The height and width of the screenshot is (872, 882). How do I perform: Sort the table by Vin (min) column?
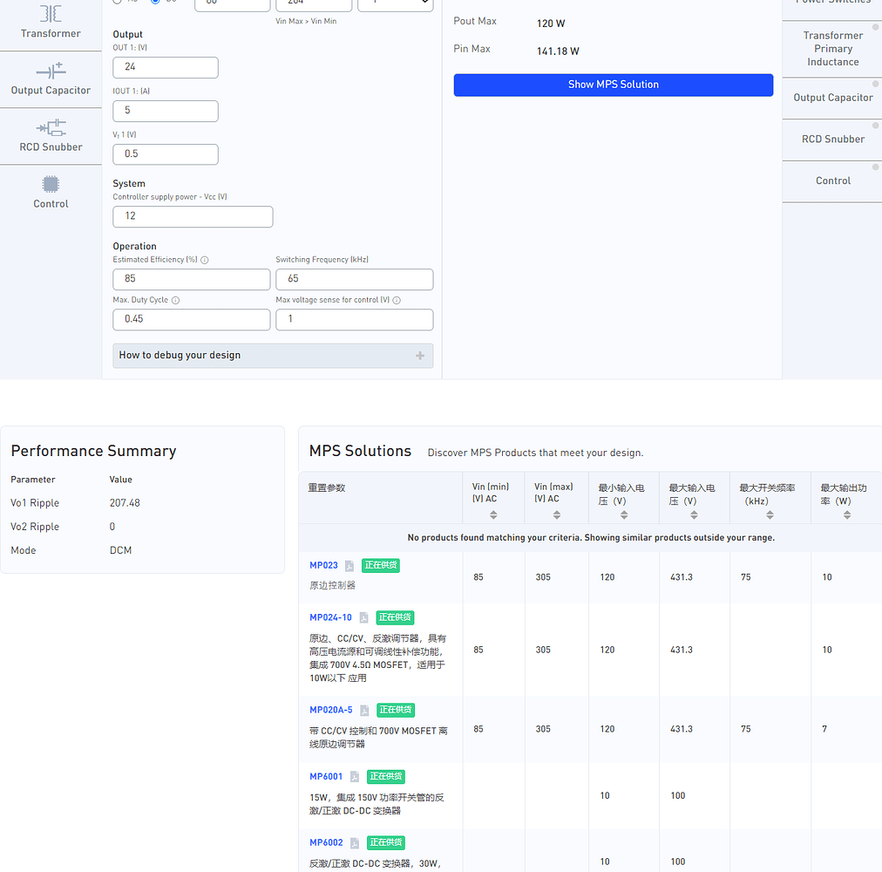coord(493,516)
